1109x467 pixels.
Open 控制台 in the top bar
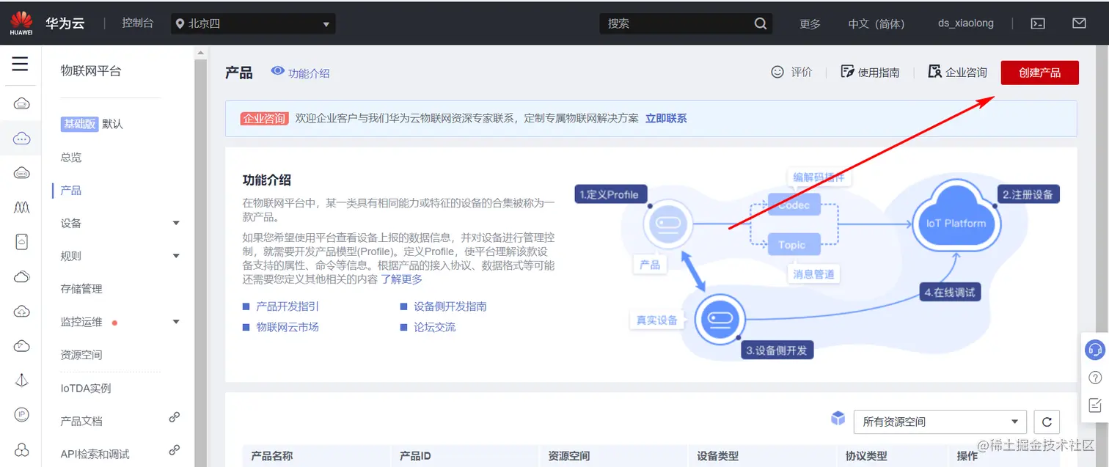pyautogui.click(x=138, y=23)
